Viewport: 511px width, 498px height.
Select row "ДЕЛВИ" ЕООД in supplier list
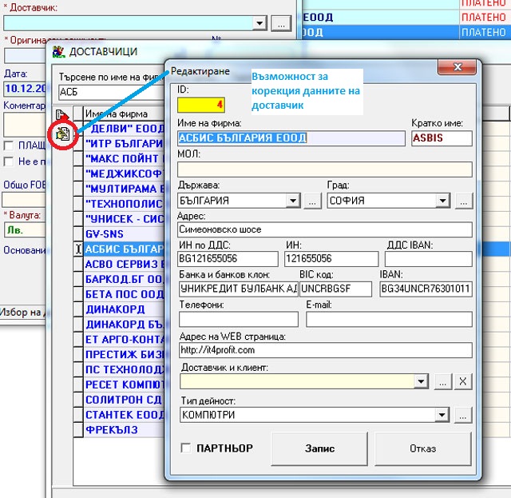[x=125, y=129]
